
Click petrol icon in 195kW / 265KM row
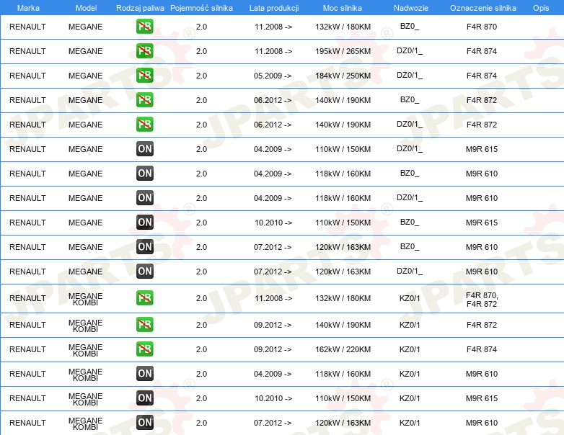point(144,50)
